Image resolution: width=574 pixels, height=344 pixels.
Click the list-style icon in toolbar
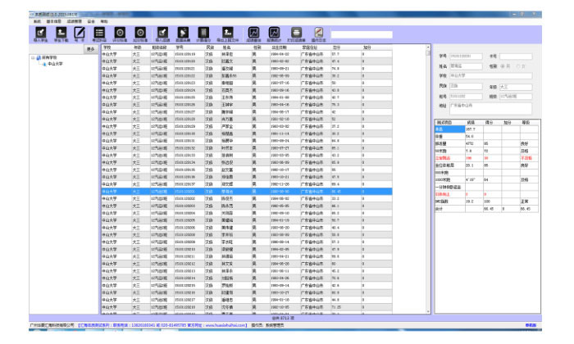pyautogui.click(x=99, y=32)
